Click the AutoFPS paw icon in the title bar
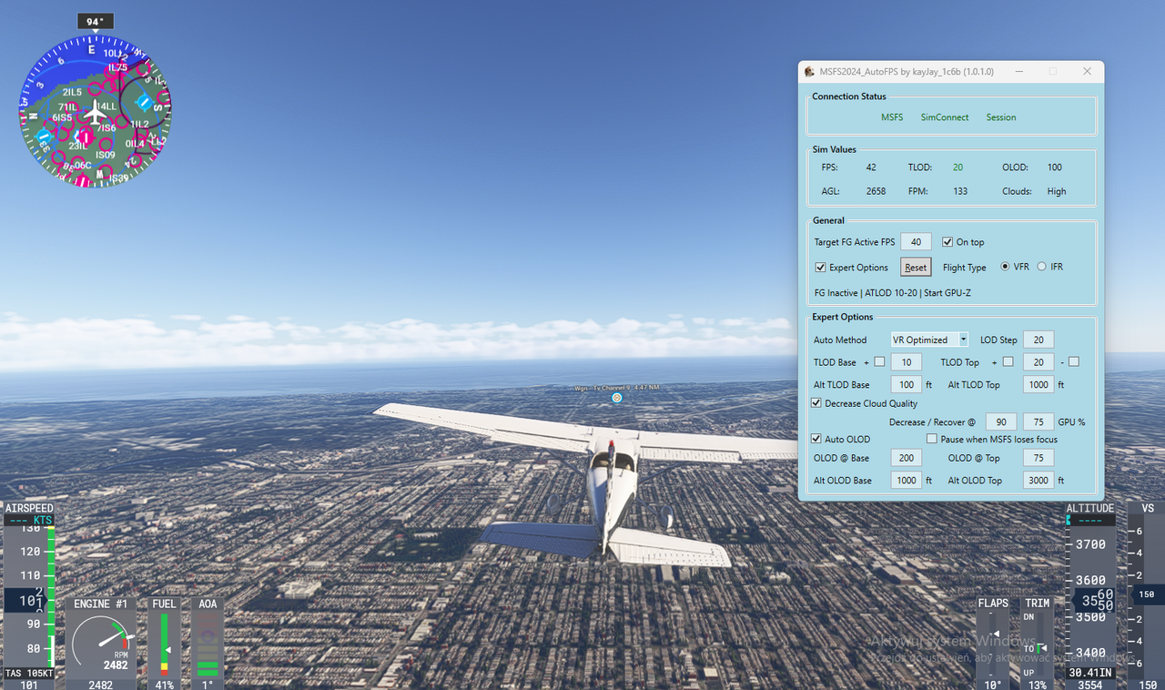 (809, 71)
